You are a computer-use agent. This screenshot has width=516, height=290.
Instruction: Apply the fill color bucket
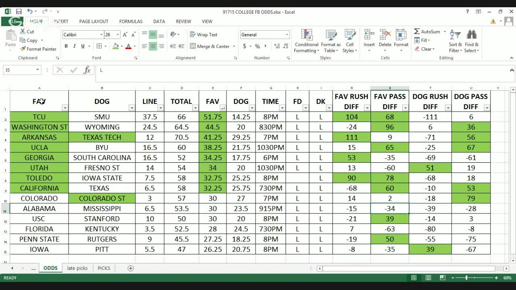(116, 46)
